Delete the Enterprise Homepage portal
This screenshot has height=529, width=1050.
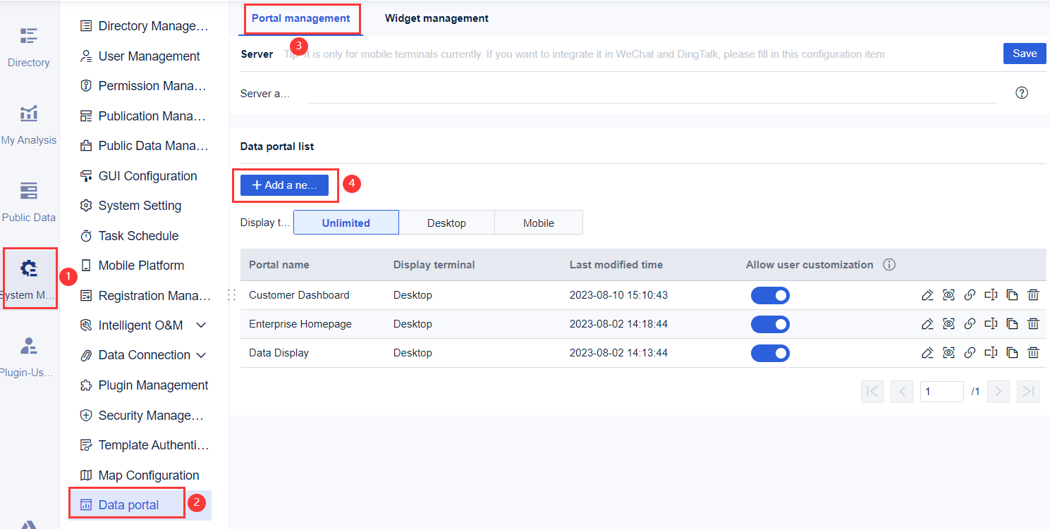pos(1033,324)
